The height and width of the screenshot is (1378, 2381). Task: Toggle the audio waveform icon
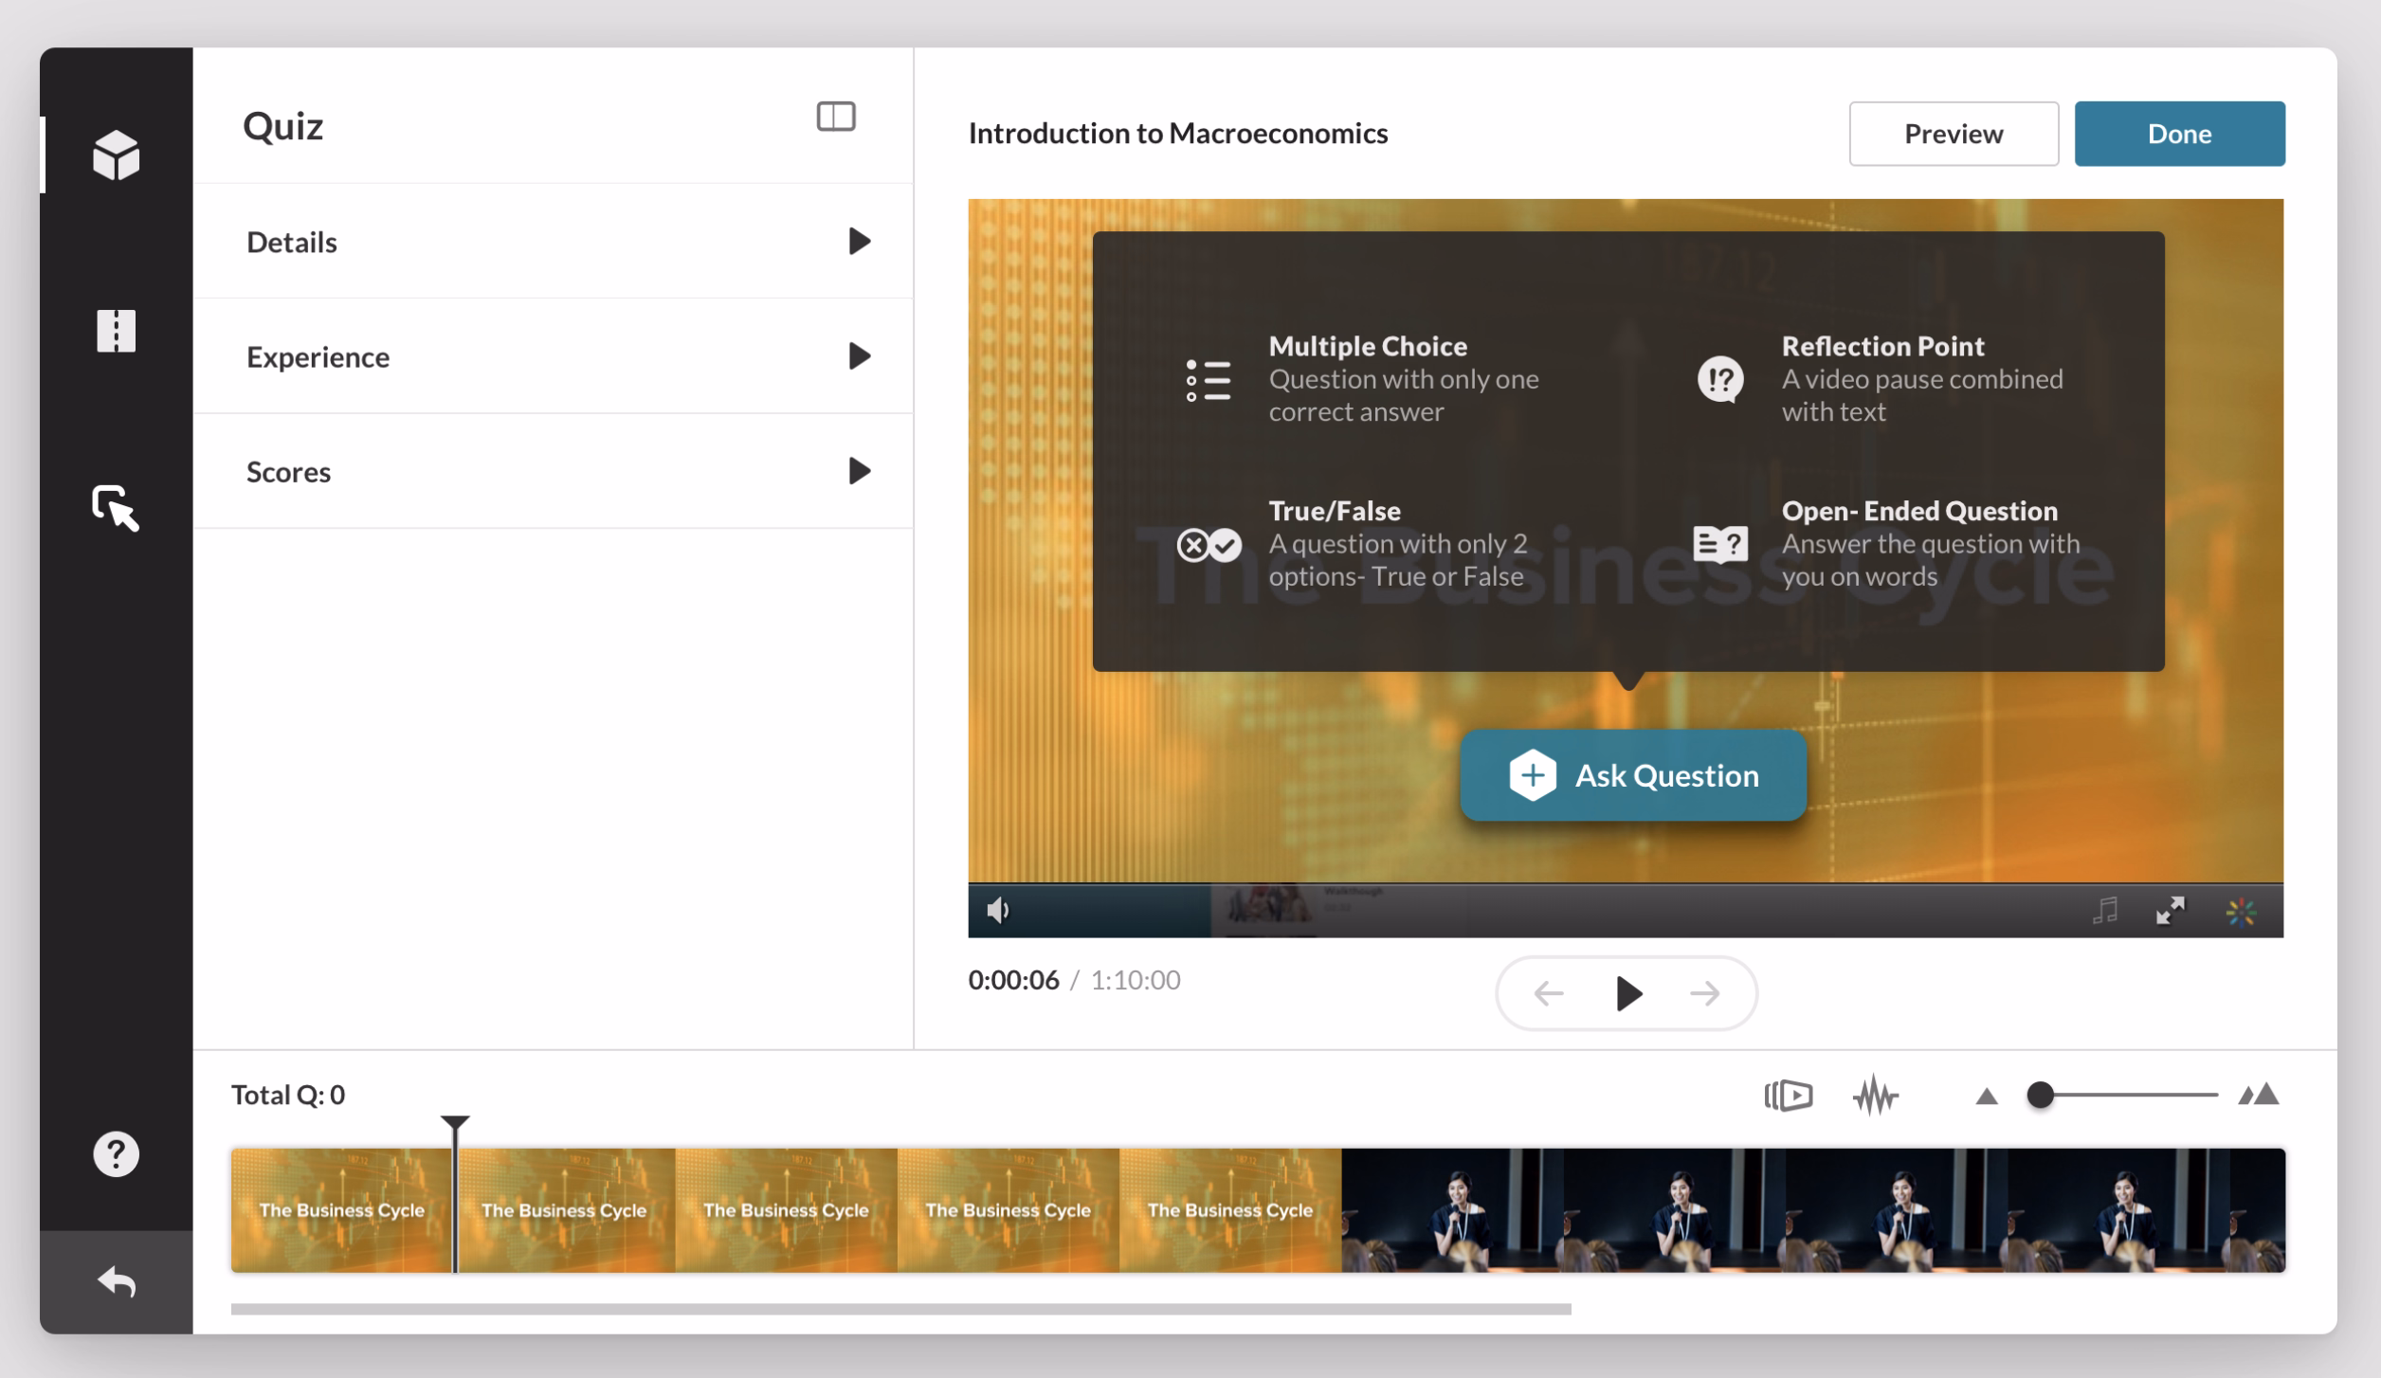click(x=1875, y=1096)
